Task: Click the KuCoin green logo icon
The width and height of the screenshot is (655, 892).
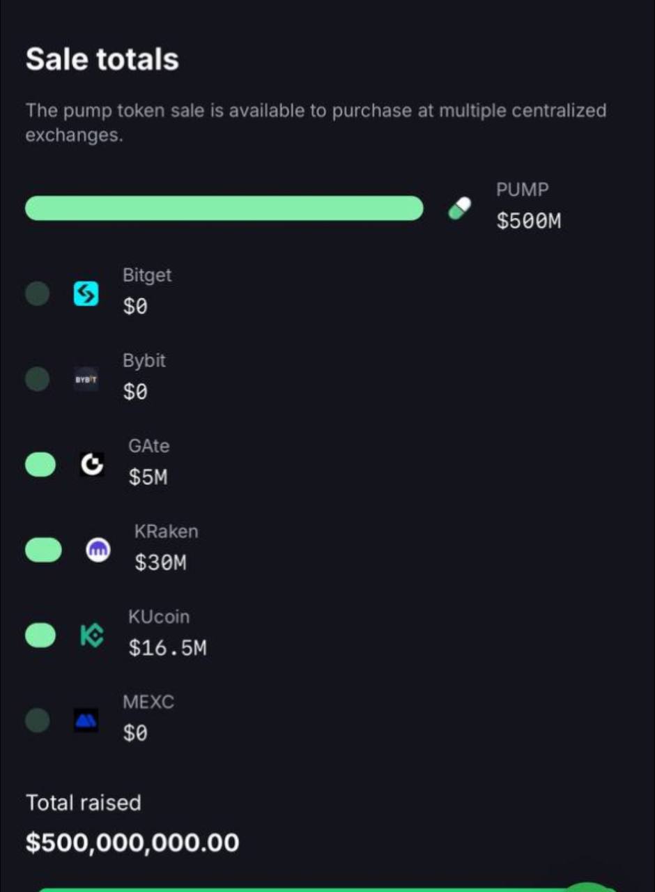Action: (92, 636)
